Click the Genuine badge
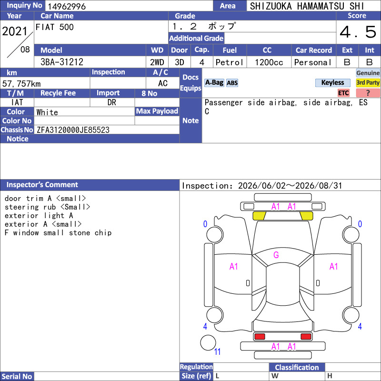The height and width of the screenshot is (381, 381). [368, 73]
